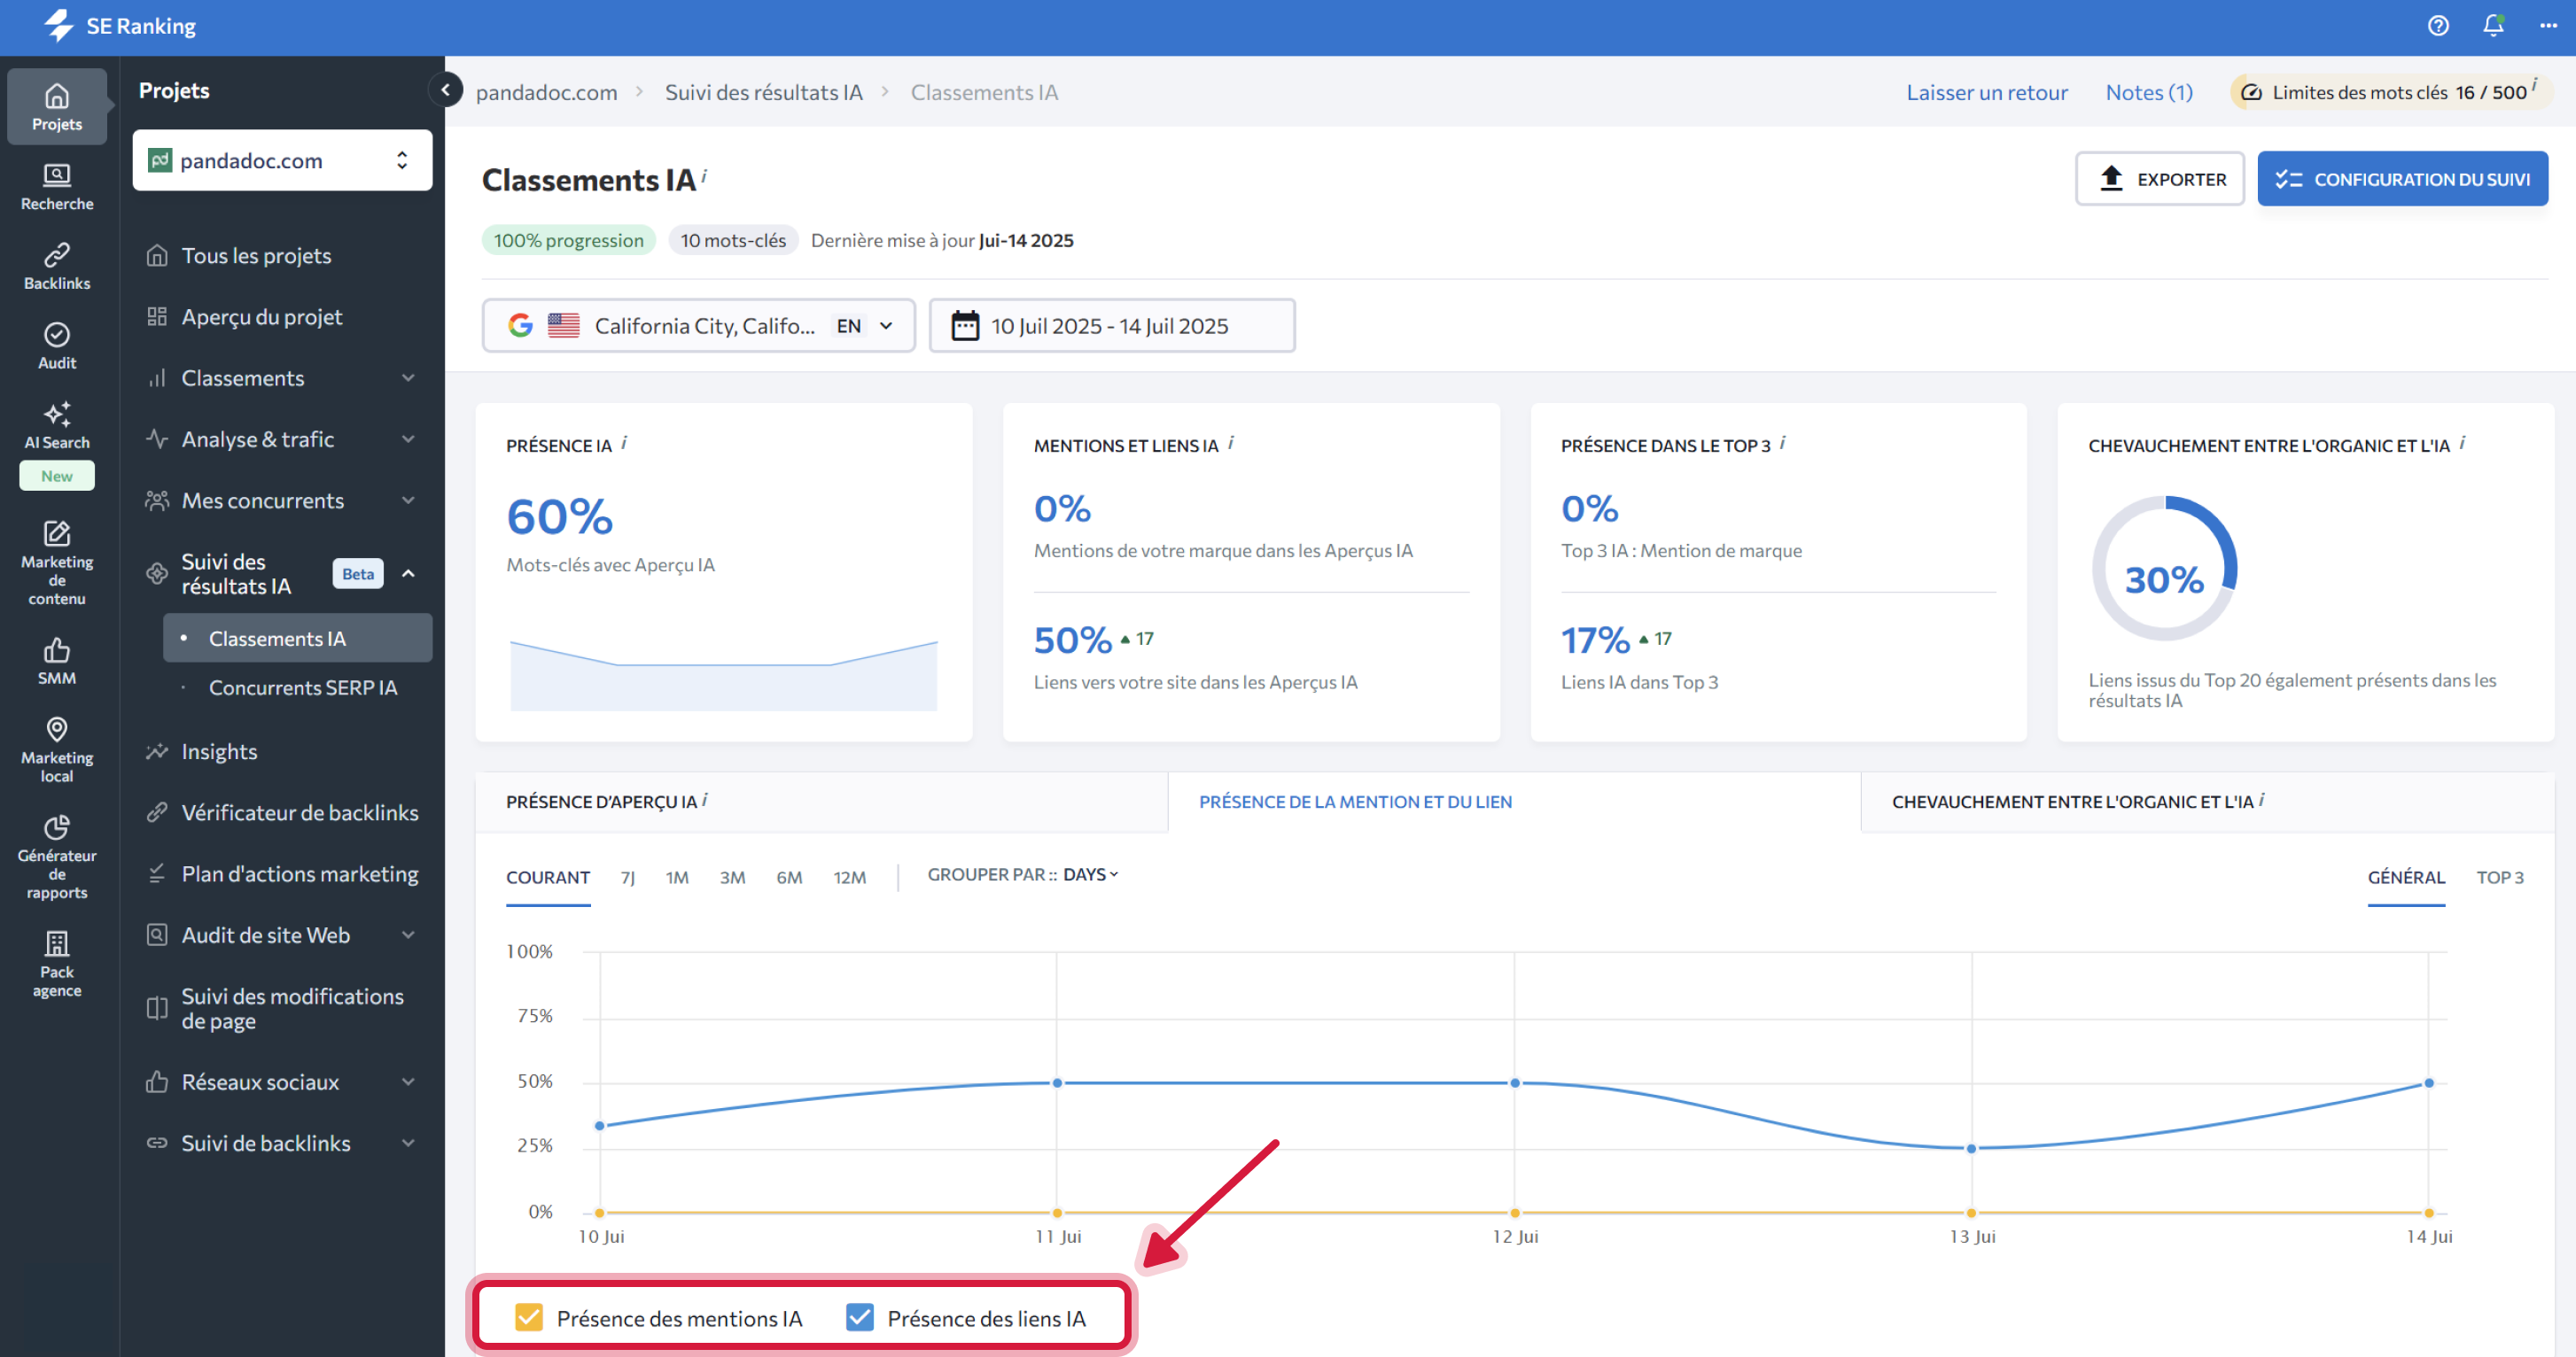The width and height of the screenshot is (2576, 1357).
Task: Click info icon on Chevauchement card header
Action: click(x=2462, y=443)
